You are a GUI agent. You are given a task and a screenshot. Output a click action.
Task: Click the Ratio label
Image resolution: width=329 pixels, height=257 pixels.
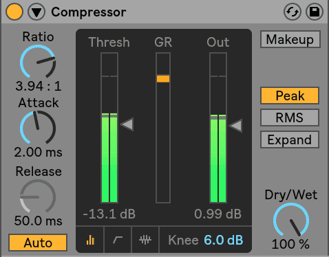[x=38, y=37]
